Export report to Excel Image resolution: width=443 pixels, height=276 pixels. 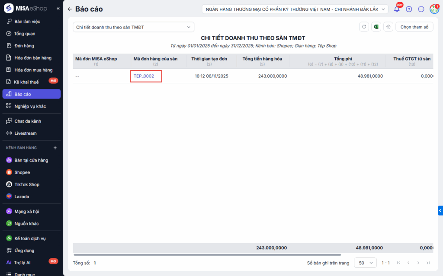point(376,27)
